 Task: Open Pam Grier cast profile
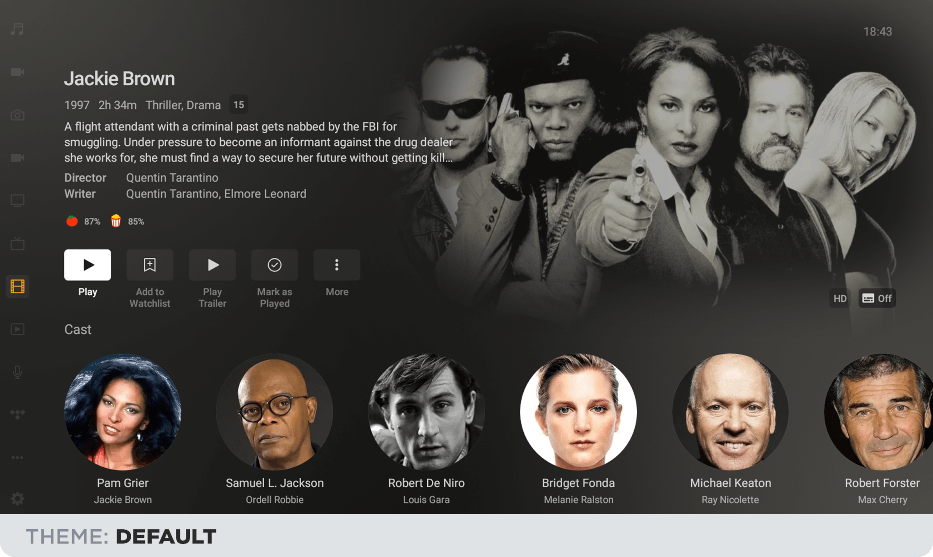point(123,412)
